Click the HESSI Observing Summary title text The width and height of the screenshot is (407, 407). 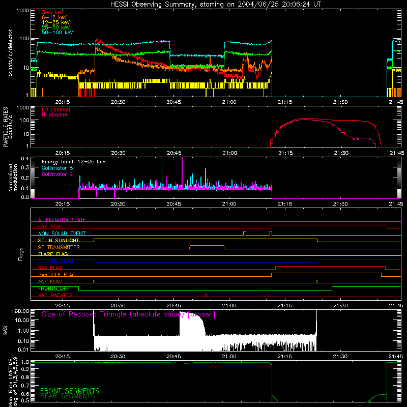(215, 5)
